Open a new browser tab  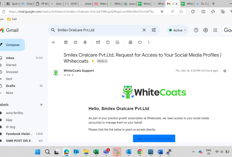pos(213,4)
